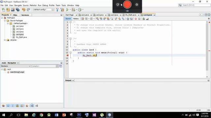The height and width of the screenshot is (118, 211).
Task: Click the red record button in overlay
Action: 127,4
